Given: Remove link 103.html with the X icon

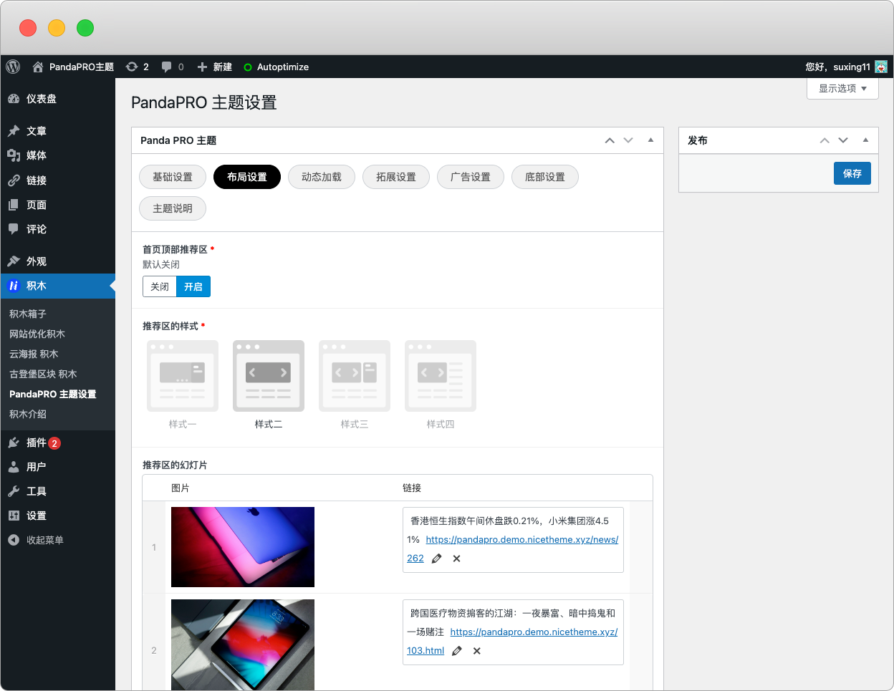Looking at the screenshot, I should [x=476, y=651].
